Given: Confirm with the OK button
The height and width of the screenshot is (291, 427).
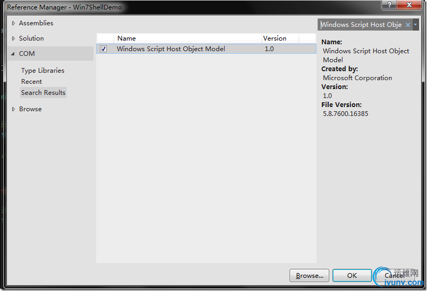Looking at the screenshot, I should [x=352, y=276].
